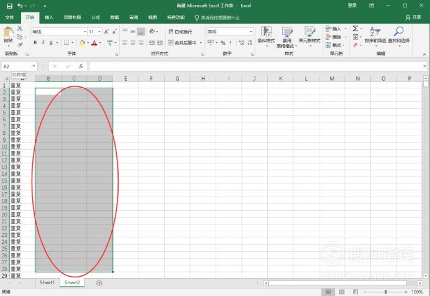Switch to the Sheet1 worksheet tab
The height and width of the screenshot is (296, 430).
(x=47, y=282)
